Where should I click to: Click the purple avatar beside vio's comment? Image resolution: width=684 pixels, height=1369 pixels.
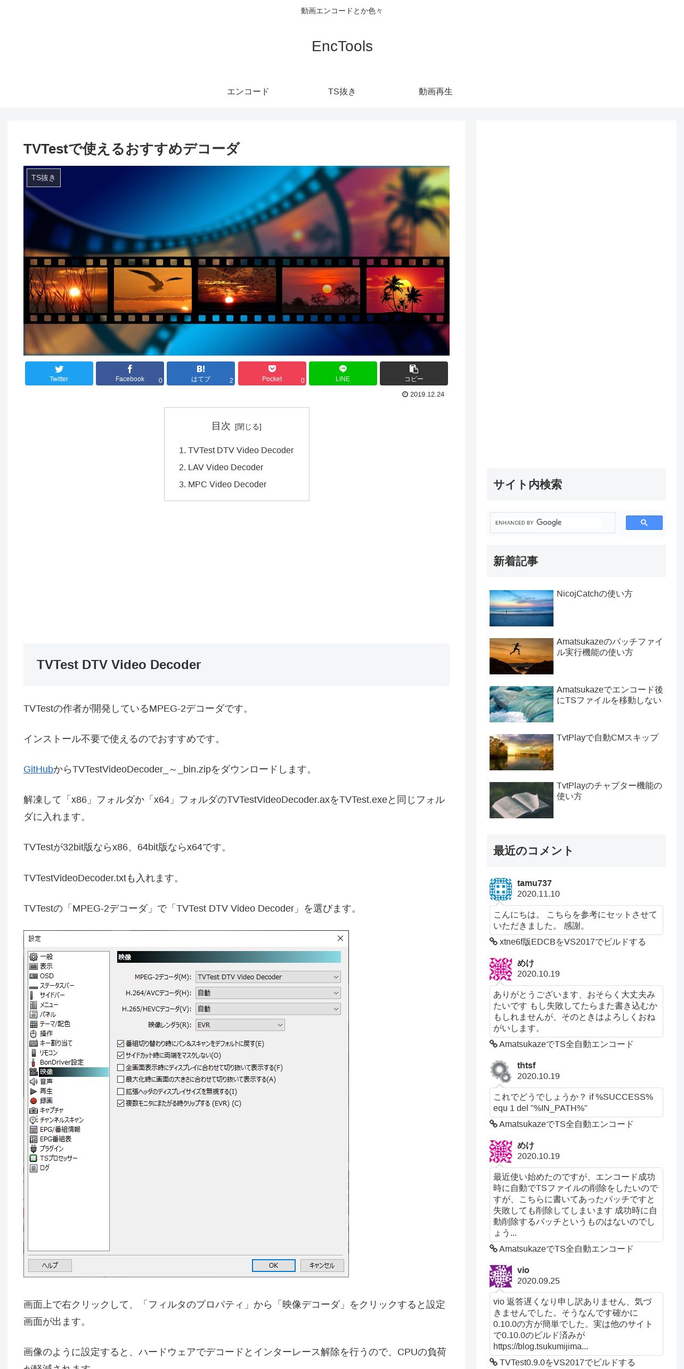pos(501,1276)
